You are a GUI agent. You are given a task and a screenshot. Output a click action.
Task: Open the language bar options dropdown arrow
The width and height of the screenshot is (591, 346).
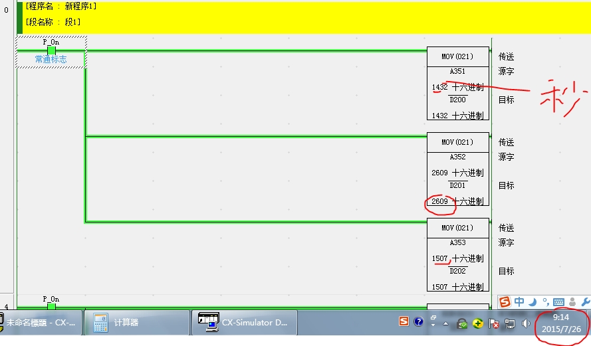pyautogui.click(x=433, y=325)
